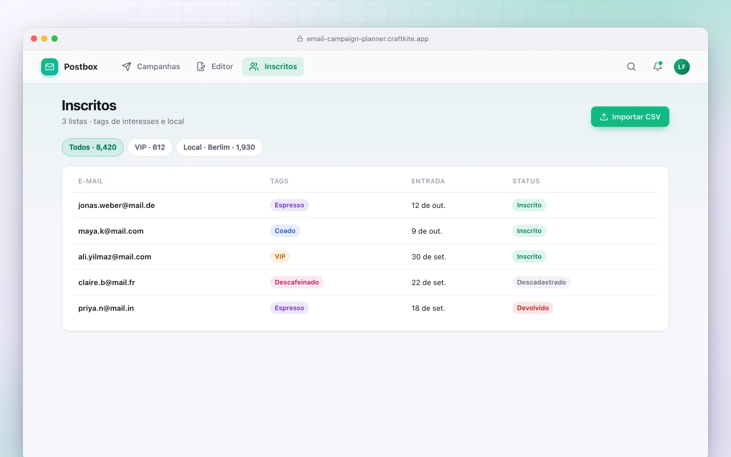Click the Postbox brand name
Screen dimensions: 731x457
coord(81,67)
